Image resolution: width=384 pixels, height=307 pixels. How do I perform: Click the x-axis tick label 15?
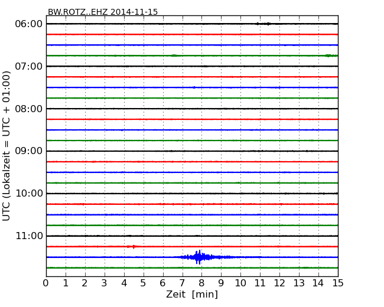click(x=338, y=283)
